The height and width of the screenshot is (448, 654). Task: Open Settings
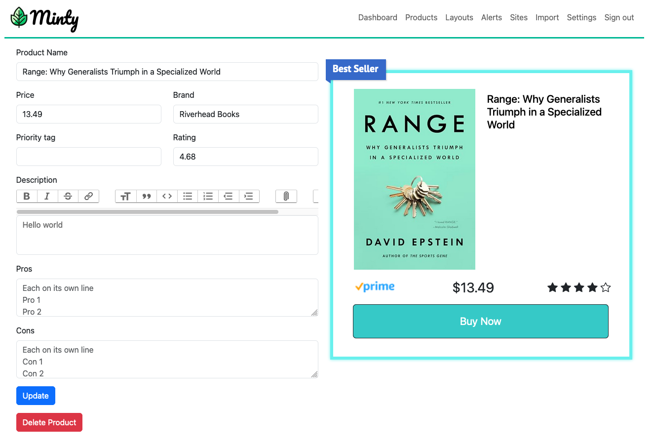[581, 17]
